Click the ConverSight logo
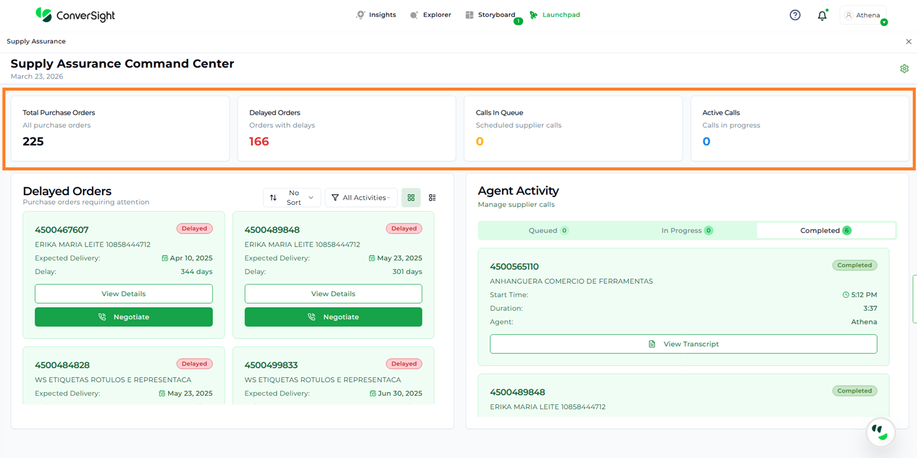Screen dimensions: 917x458 coord(75,15)
